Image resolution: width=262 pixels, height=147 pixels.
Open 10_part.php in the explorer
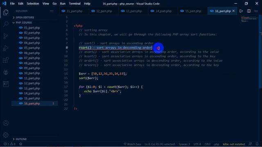tap(32, 73)
